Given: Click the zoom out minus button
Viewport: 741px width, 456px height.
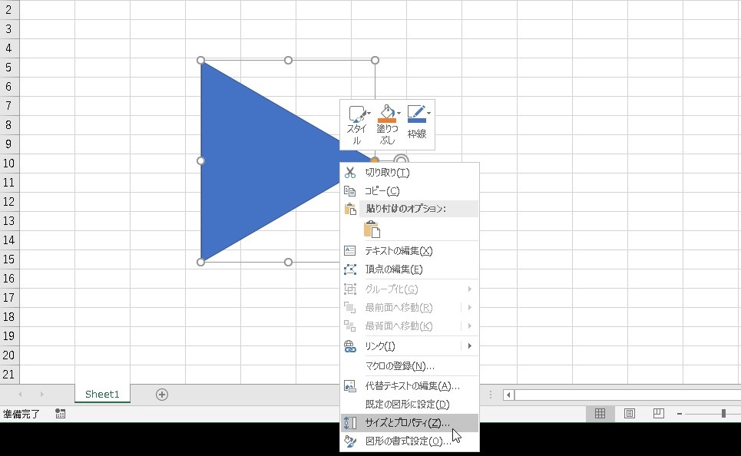Looking at the screenshot, I should [x=680, y=414].
